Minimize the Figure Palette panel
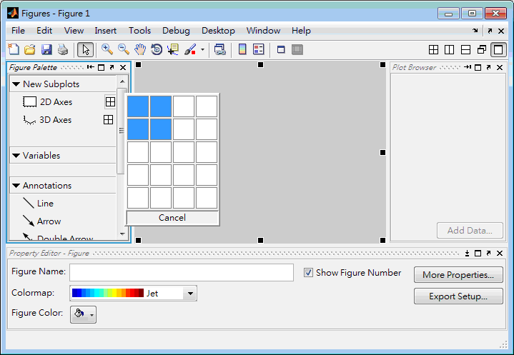The width and height of the screenshot is (514, 355). (x=91, y=67)
